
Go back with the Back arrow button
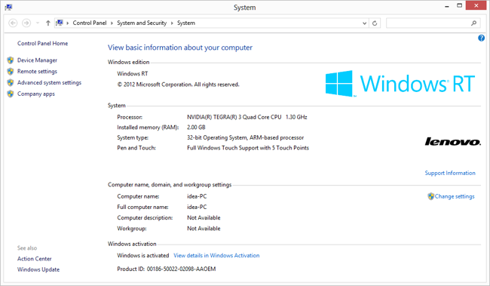(x=13, y=23)
